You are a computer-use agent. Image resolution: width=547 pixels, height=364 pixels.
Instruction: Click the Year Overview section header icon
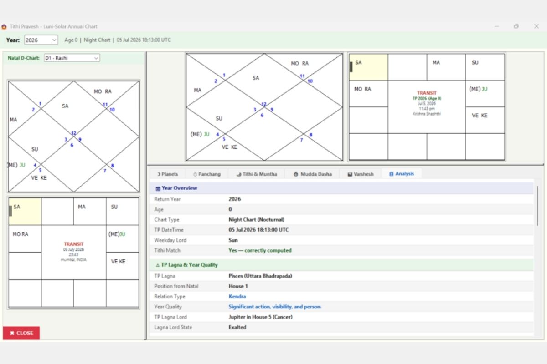click(x=158, y=188)
